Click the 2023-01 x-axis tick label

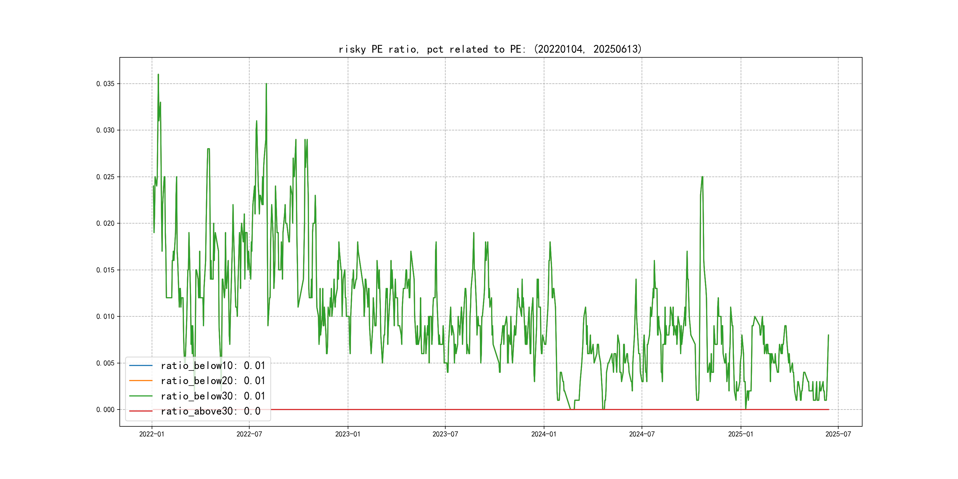pos(348,434)
